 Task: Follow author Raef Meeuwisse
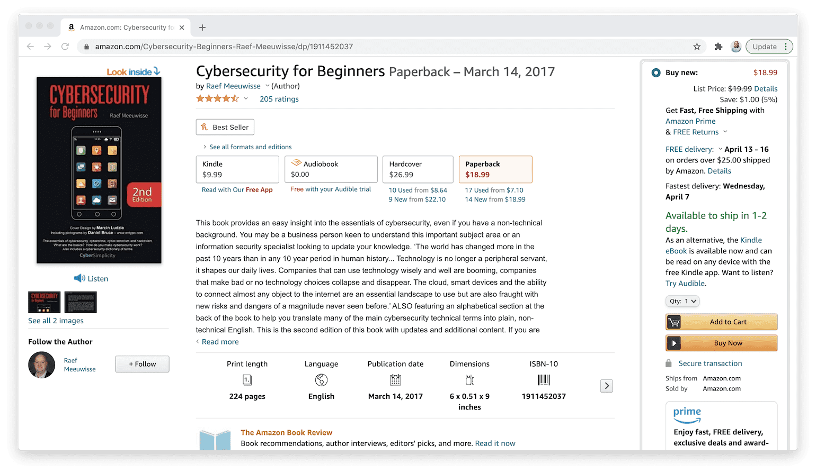pyautogui.click(x=142, y=364)
